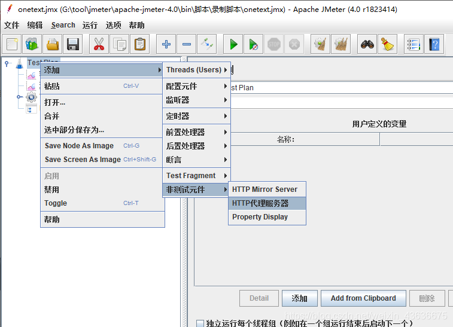453x327 pixels.
Task: Open the Templates toolbar icon
Action: [x=32, y=44]
